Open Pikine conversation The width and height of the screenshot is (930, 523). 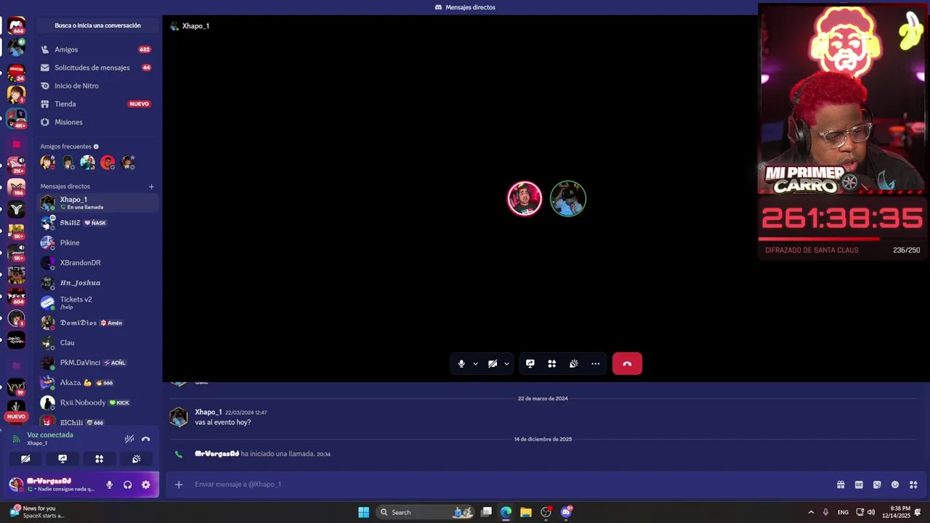97,243
